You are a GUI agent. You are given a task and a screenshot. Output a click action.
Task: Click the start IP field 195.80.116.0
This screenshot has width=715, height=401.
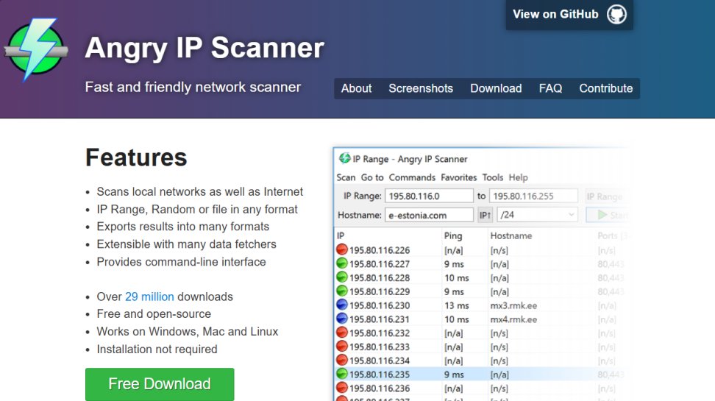pyautogui.click(x=429, y=196)
